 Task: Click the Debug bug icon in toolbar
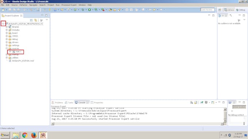tap(83, 10)
